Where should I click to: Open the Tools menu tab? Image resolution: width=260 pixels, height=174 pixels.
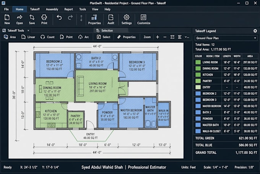[x=83, y=9]
